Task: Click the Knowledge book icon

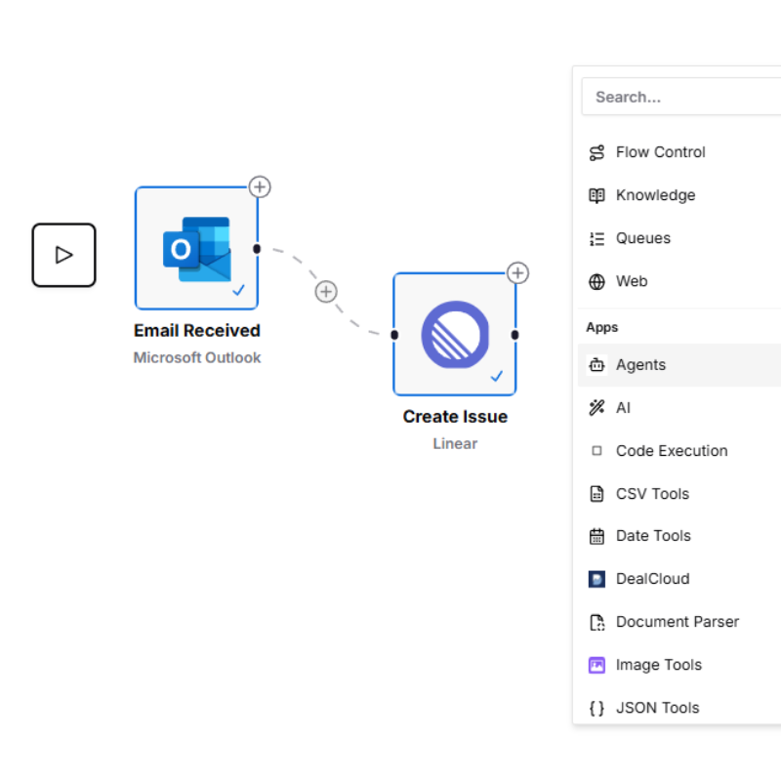Action: (x=596, y=195)
